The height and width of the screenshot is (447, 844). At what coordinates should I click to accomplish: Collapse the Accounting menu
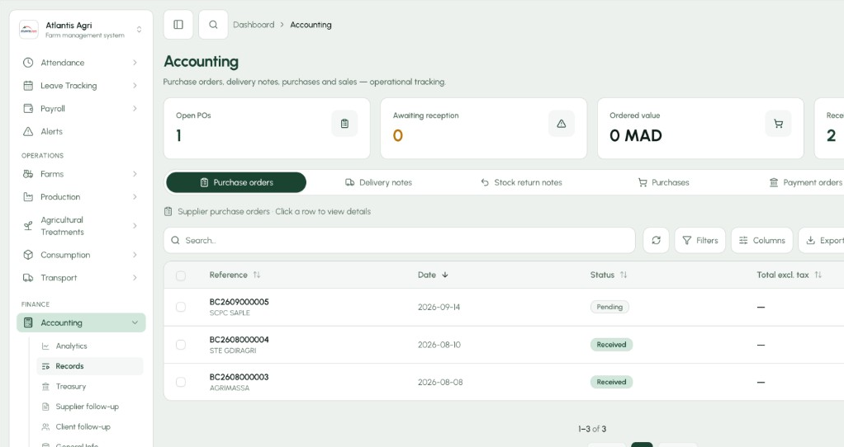pyautogui.click(x=135, y=322)
